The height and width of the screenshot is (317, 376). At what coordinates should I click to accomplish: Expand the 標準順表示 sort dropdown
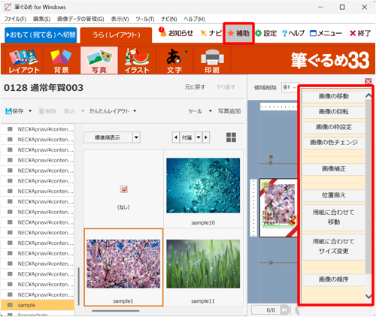[x=136, y=137]
